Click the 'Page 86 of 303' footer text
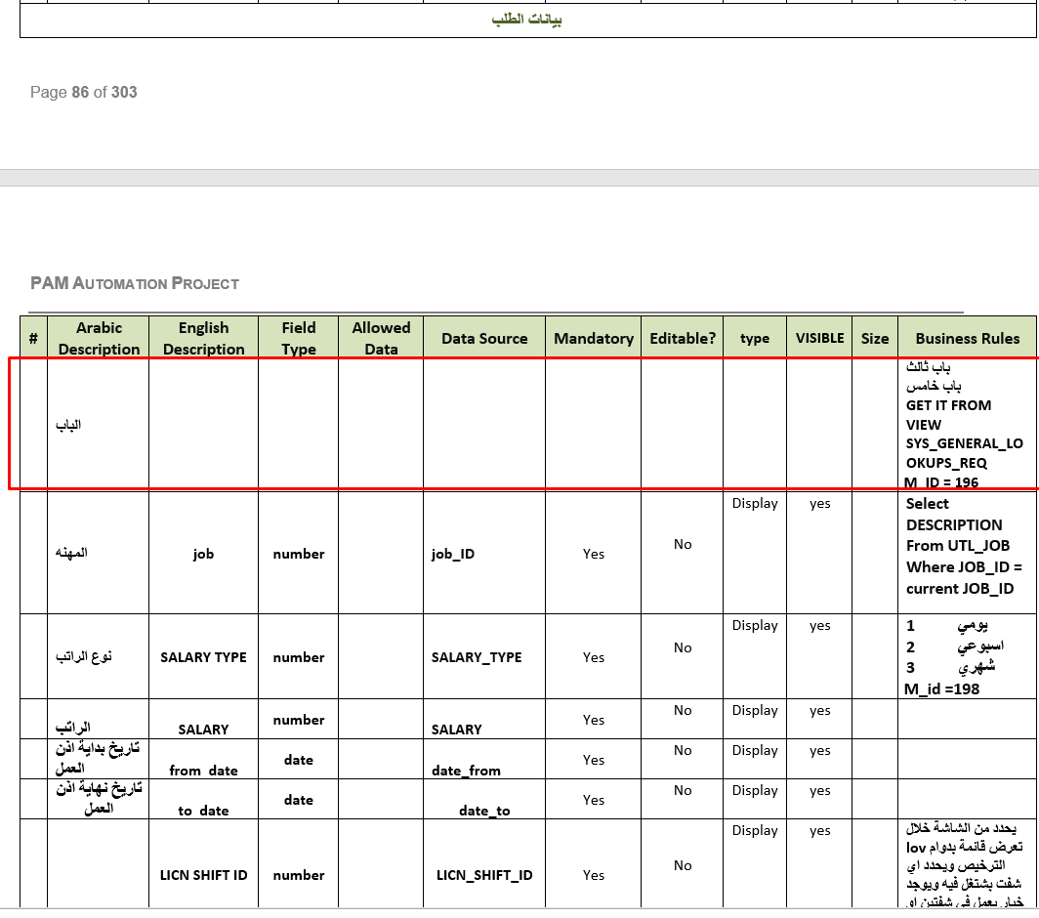This screenshot has width=1039, height=918. [x=84, y=92]
